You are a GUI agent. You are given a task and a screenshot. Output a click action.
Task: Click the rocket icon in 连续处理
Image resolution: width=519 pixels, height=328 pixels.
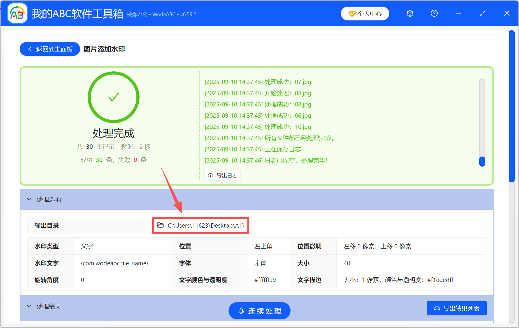pos(241,311)
